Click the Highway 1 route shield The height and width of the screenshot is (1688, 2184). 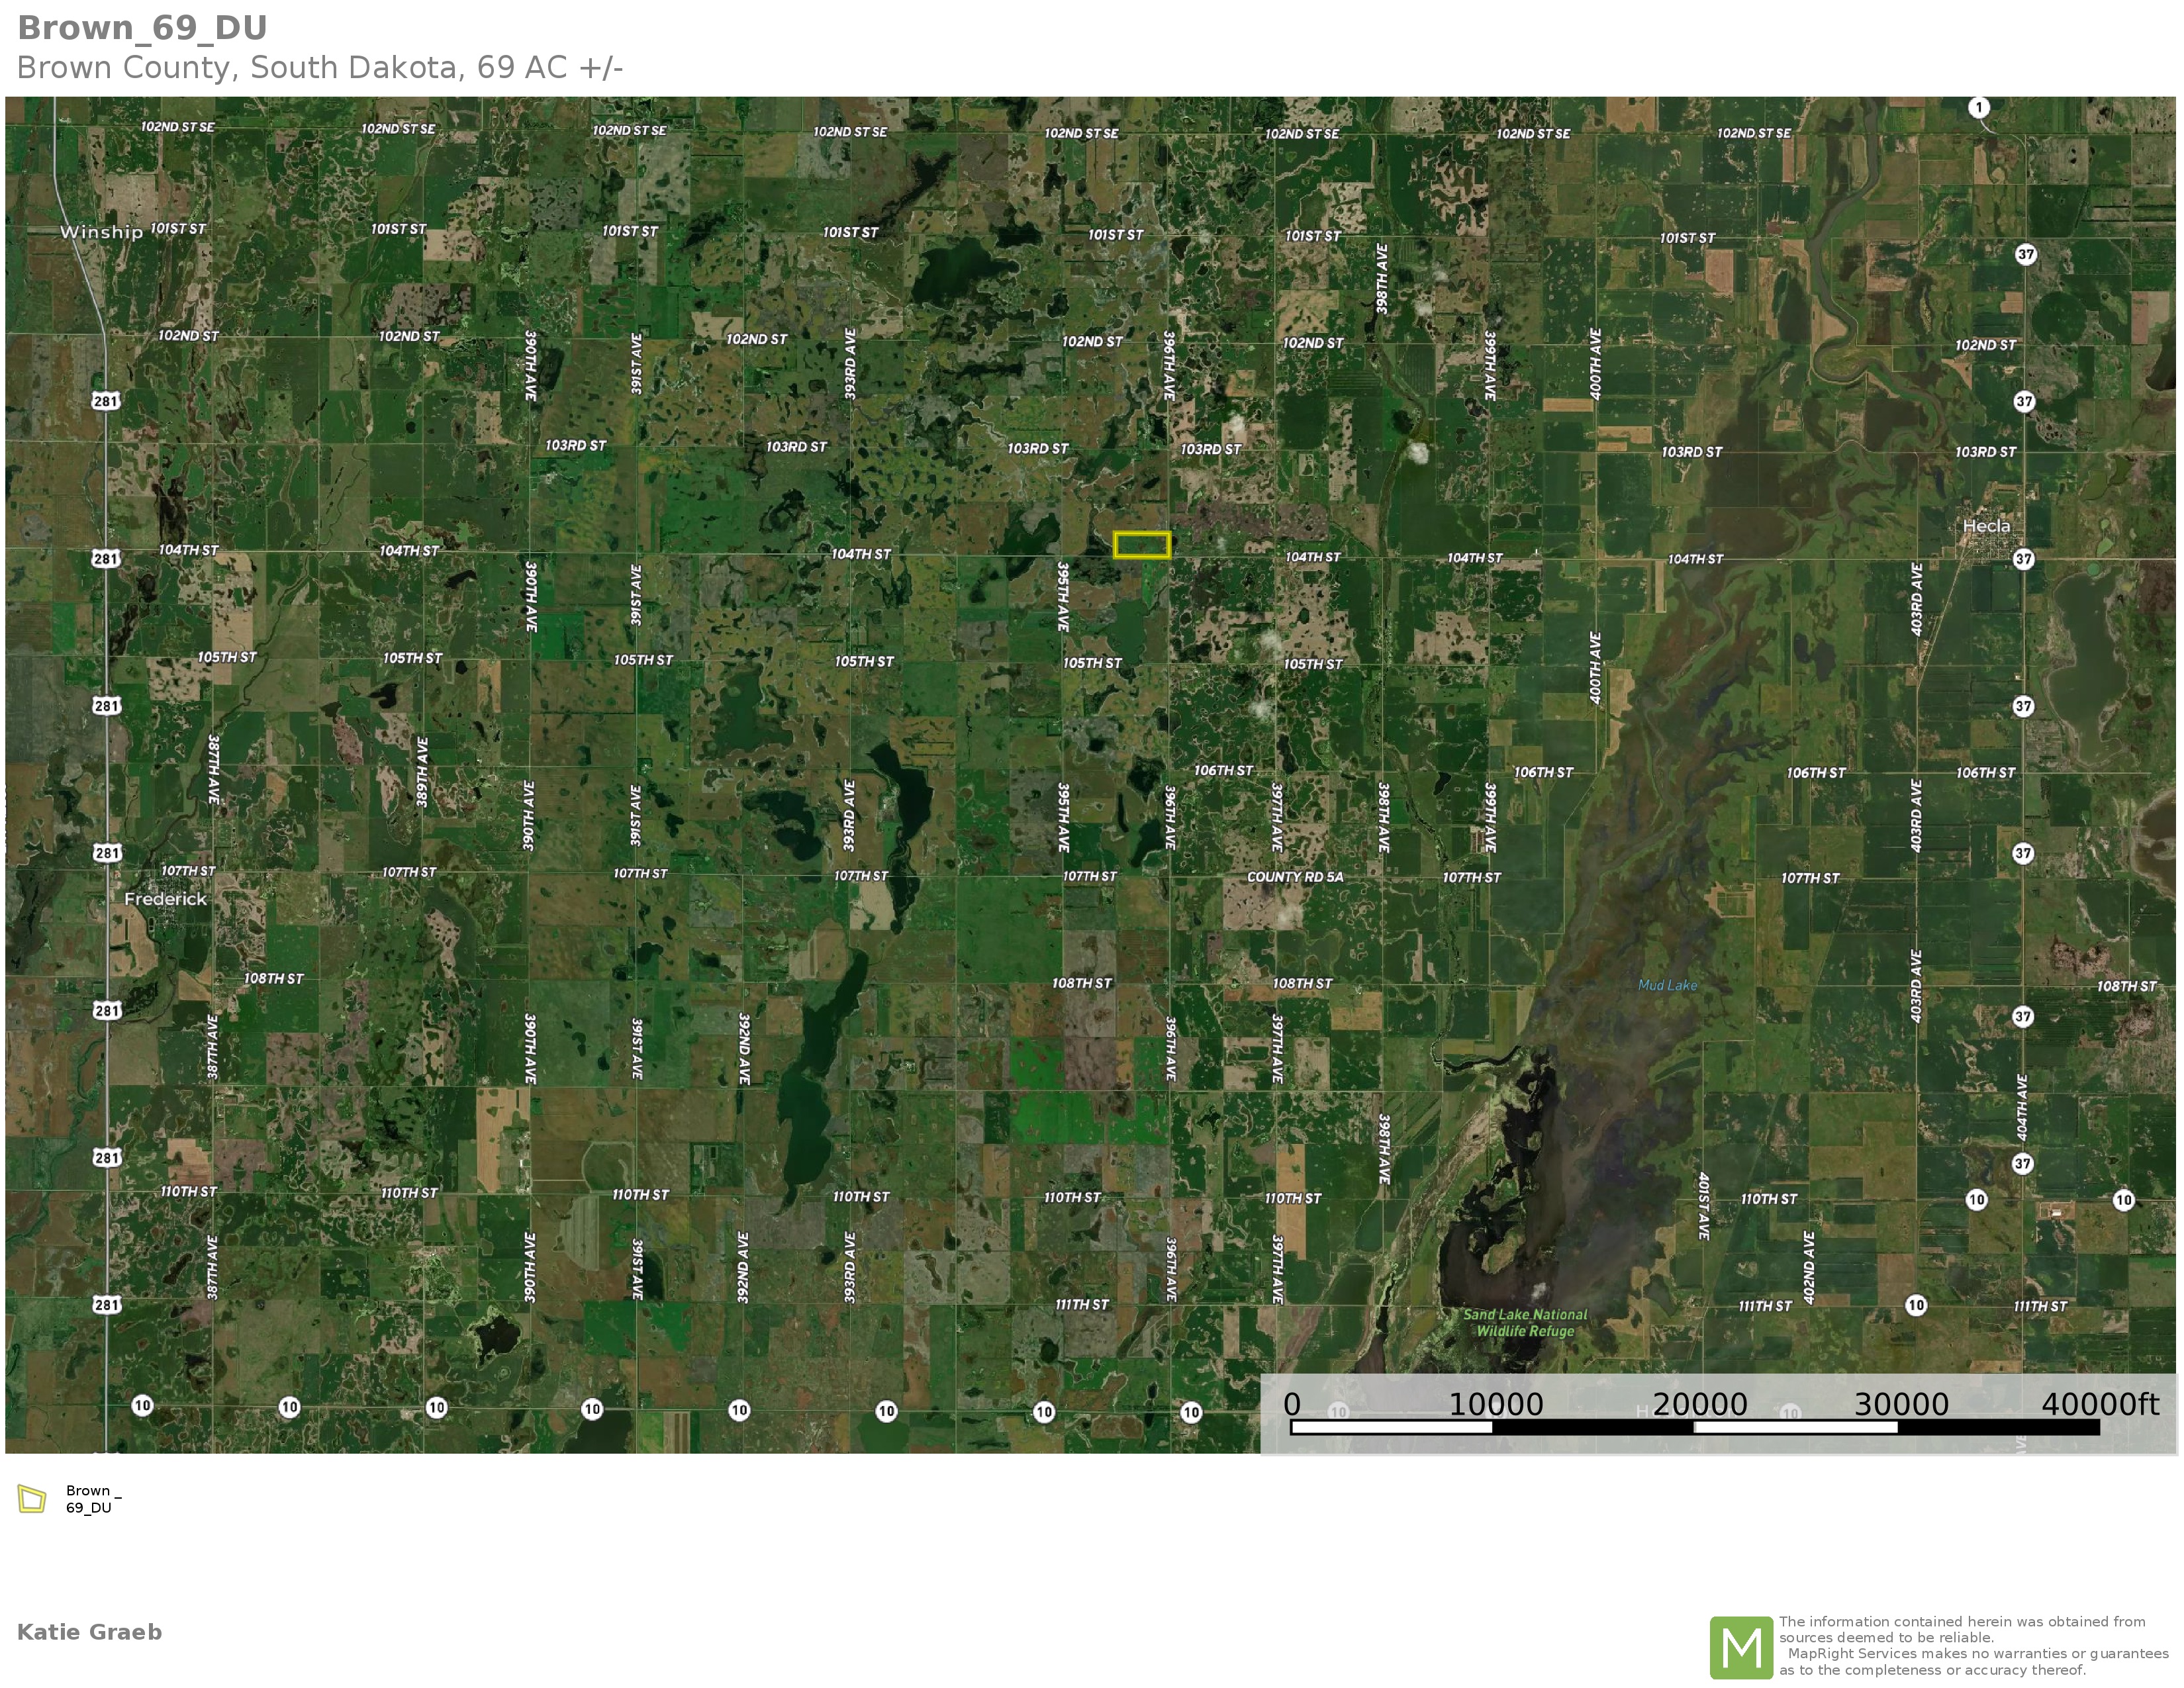(x=1978, y=107)
